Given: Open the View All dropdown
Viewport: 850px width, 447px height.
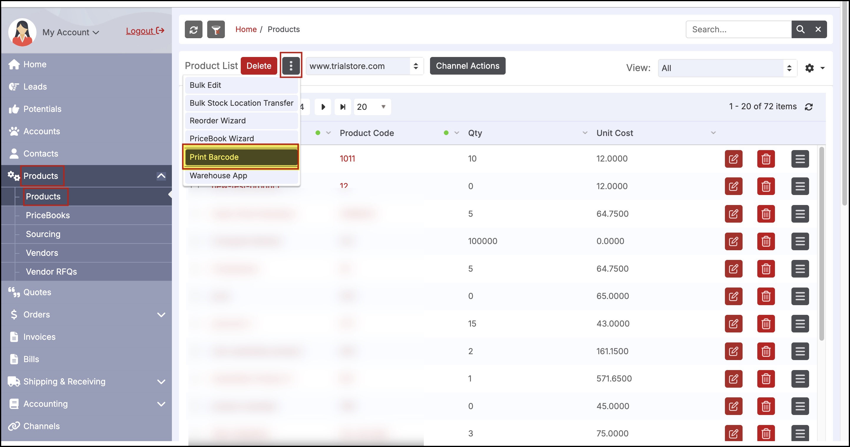Looking at the screenshot, I should (727, 68).
